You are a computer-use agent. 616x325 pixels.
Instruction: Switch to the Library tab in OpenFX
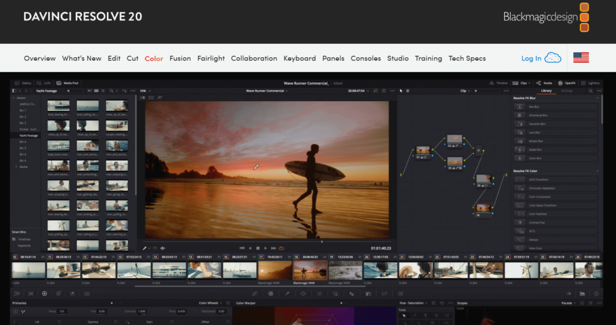point(546,91)
